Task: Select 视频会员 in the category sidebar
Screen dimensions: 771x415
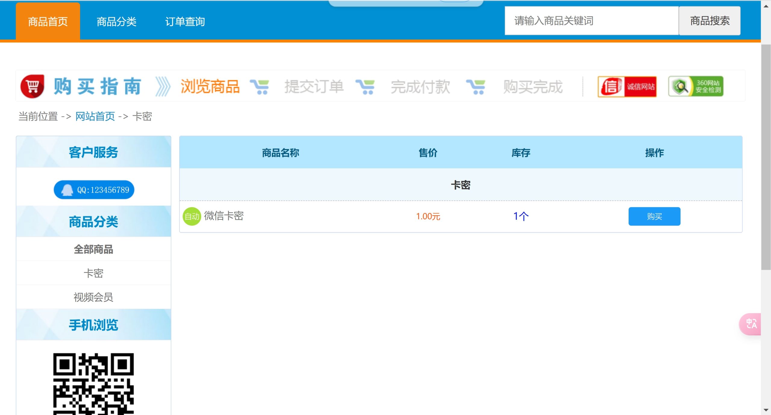Action: 93,297
